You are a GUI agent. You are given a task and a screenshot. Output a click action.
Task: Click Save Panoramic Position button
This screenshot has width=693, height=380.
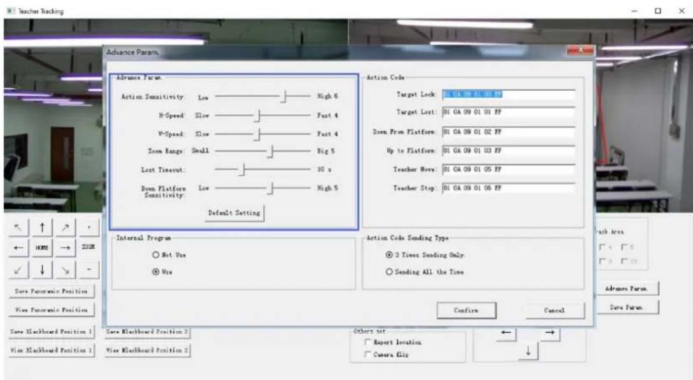coord(51,291)
